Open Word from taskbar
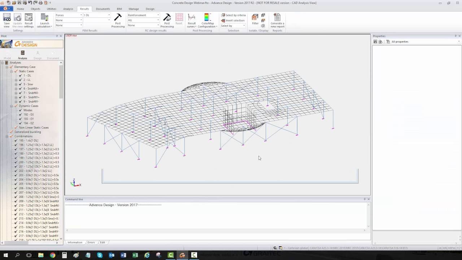462x260 pixels. pyautogui.click(x=123, y=255)
